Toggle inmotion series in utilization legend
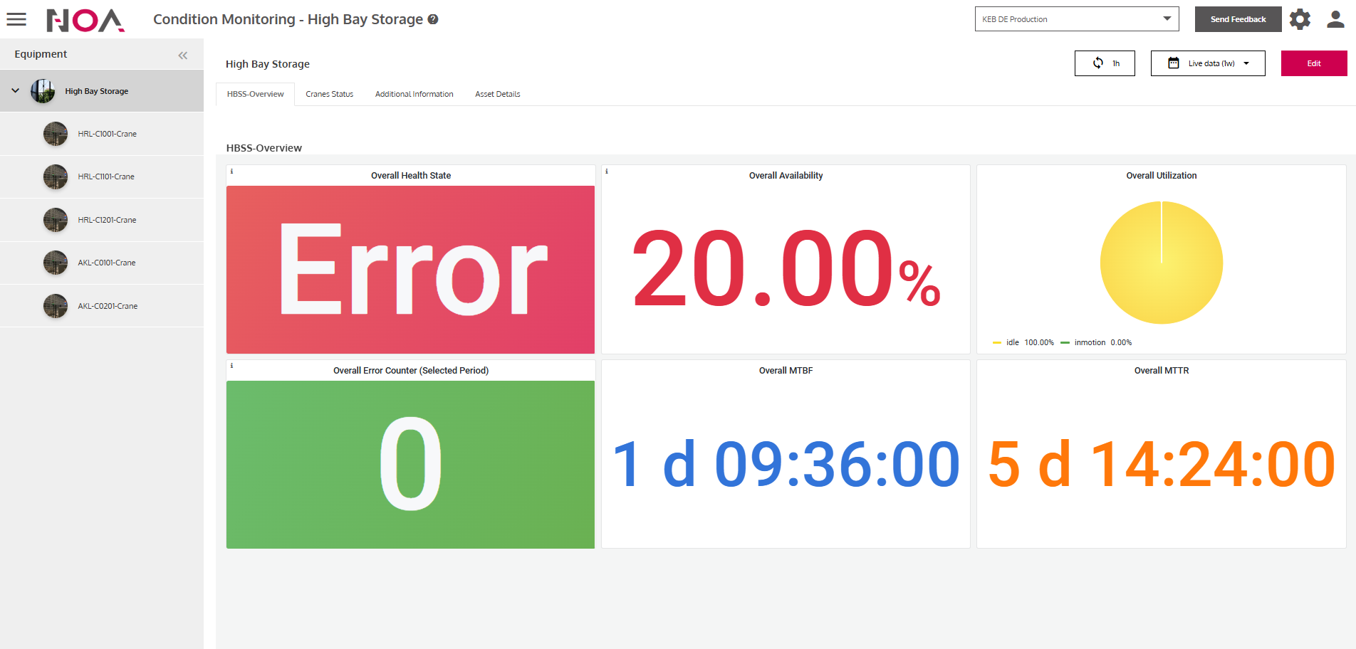 point(1089,342)
